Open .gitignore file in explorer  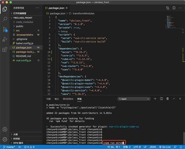[x=26, y=39]
